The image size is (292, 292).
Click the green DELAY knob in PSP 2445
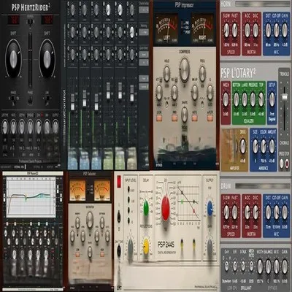coord(146,207)
